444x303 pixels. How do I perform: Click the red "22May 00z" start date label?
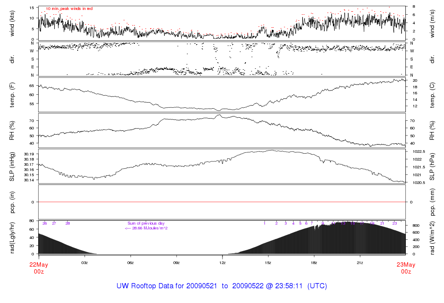[39, 268]
